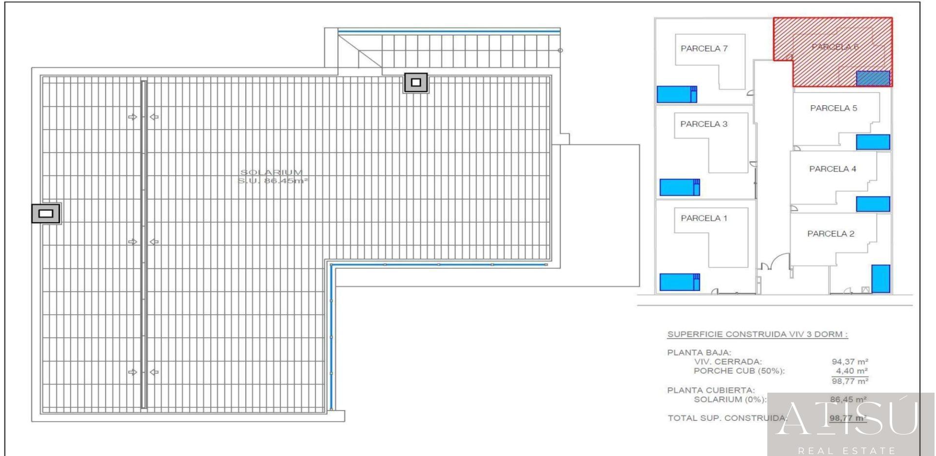Click the PARCELA 2 label

(x=830, y=234)
